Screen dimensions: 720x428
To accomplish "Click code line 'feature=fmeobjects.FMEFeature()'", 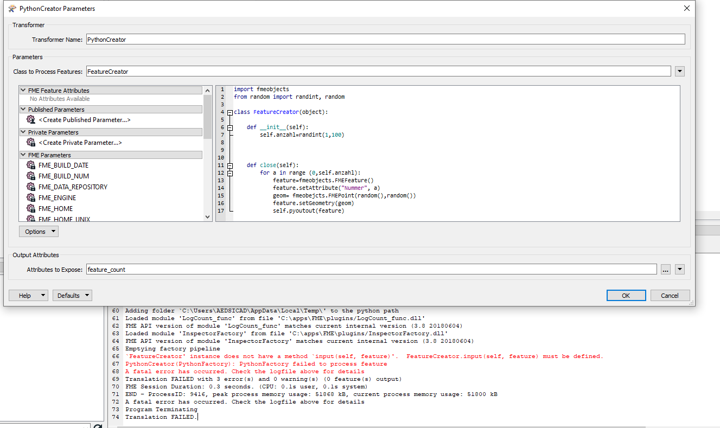I will (323, 180).
